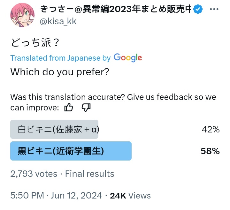
Task: Click the 42% result label
Action: point(211,130)
